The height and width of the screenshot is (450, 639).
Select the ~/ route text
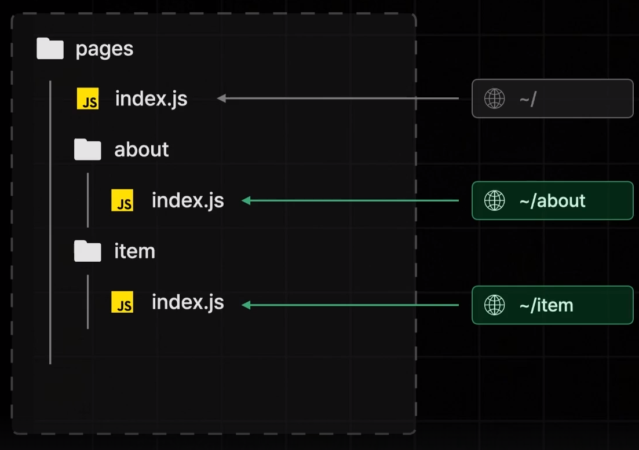click(528, 99)
